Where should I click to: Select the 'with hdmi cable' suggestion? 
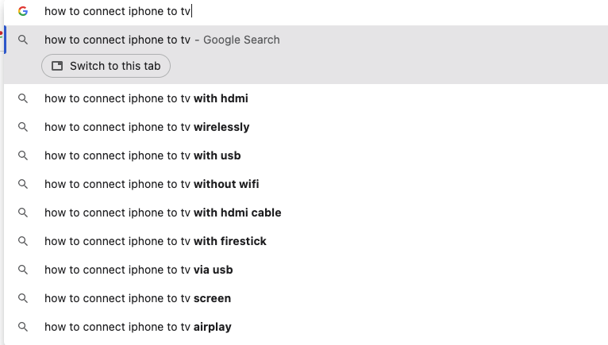pyautogui.click(x=163, y=213)
